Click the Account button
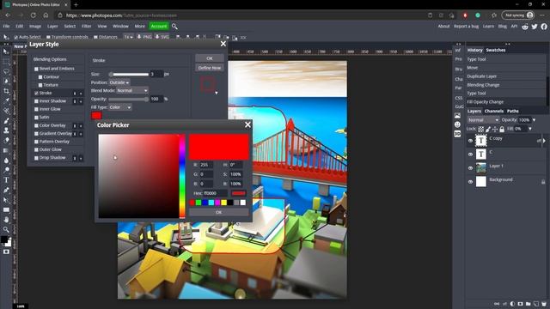 (158, 27)
